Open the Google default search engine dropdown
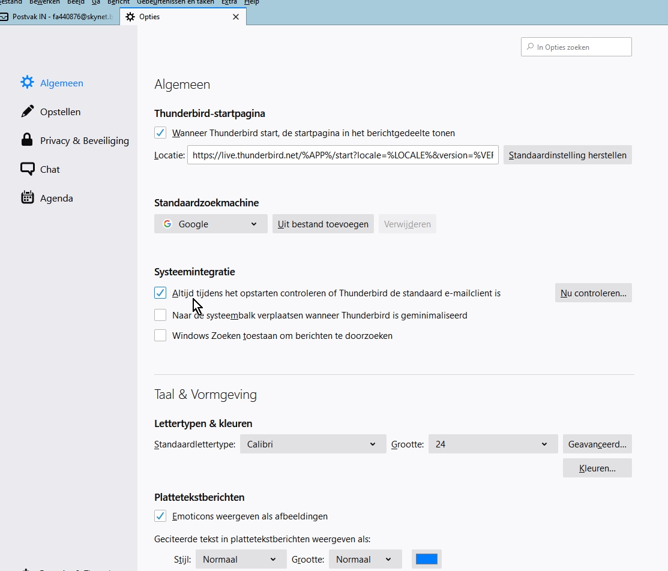The width and height of the screenshot is (668, 571). point(211,224)
